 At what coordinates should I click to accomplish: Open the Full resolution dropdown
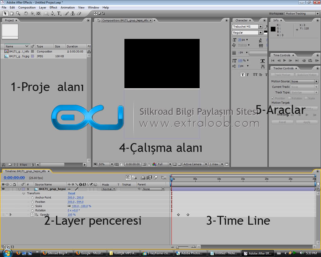(164, 164)
